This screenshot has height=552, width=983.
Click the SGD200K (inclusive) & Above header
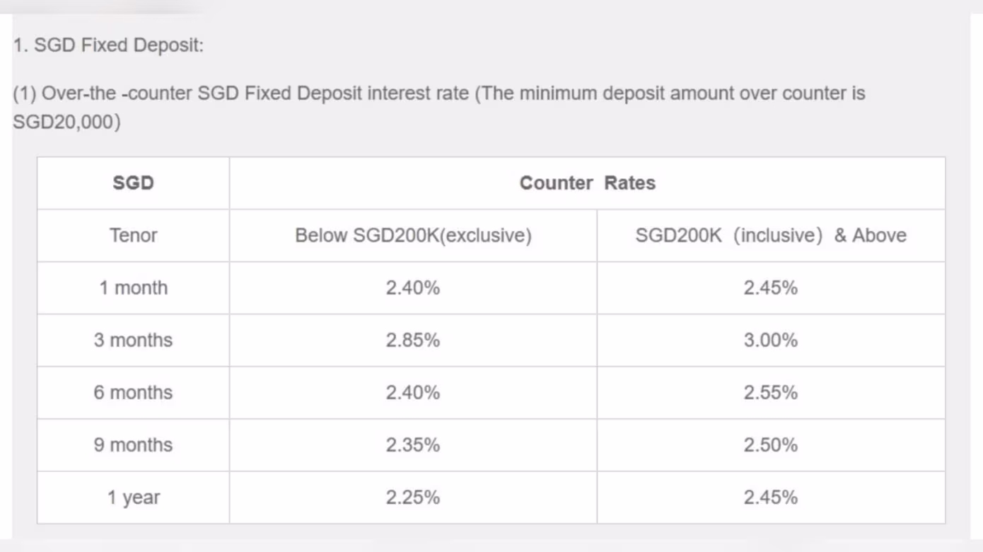[771, 236]
